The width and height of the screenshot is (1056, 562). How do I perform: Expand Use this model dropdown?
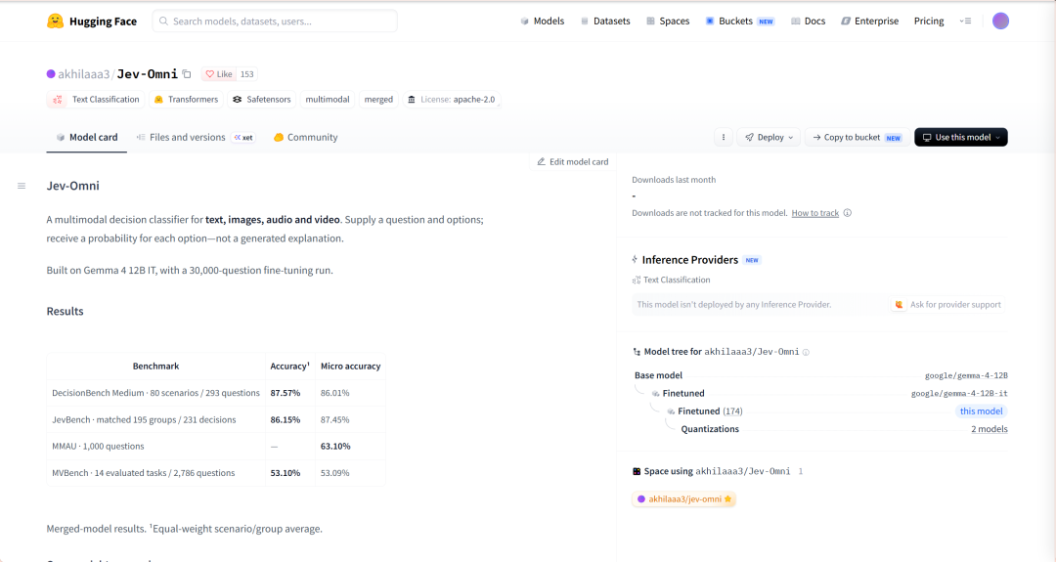[x=961, y=137]
